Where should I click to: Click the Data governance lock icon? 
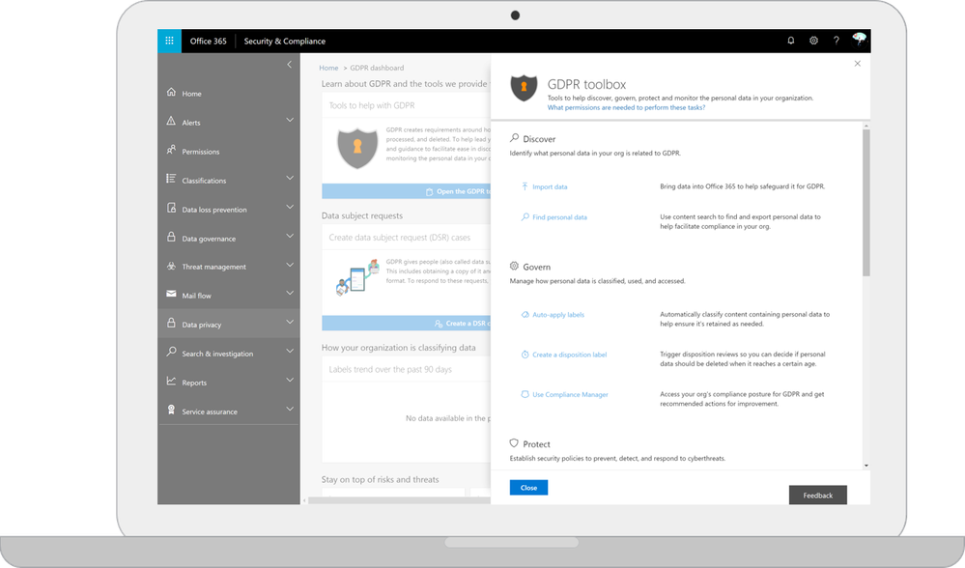pos(171,237)
